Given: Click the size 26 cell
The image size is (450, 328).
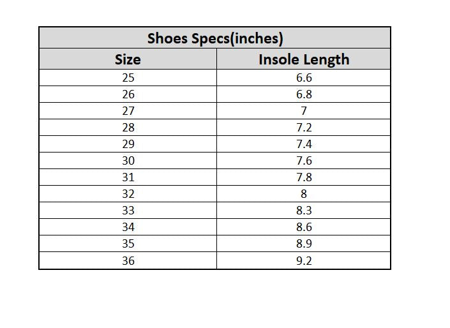Looking at the screenshot, I should click(128, 94).
